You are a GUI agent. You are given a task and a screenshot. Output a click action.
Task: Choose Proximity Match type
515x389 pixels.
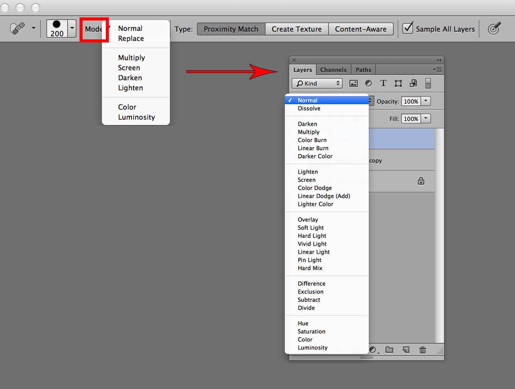231,29
